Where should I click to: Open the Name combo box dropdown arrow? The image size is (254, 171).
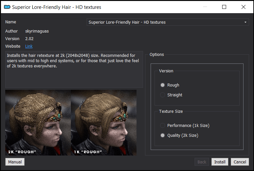(245, 22)
